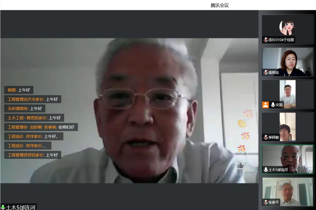Click the topmost firework emoji reaction
The width and height of the screenshot is (316, 210).
coord(248,114)
